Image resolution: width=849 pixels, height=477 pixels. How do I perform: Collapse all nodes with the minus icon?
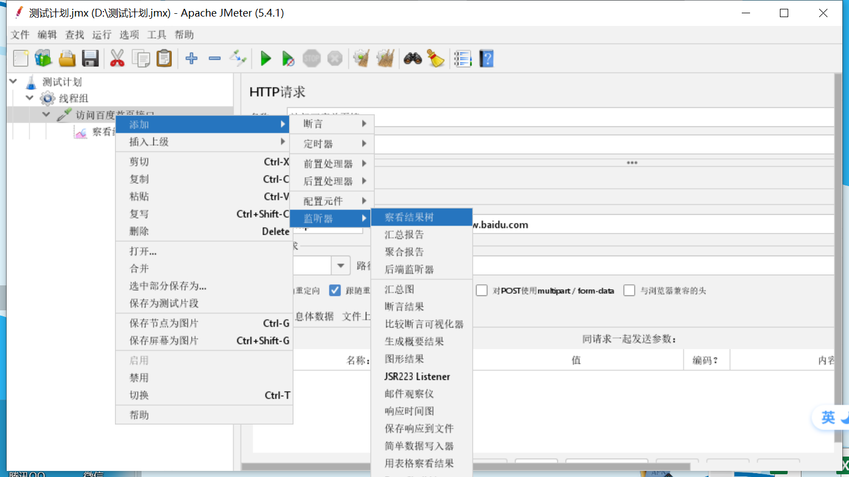pyautogui.click(x=215, y=58)
